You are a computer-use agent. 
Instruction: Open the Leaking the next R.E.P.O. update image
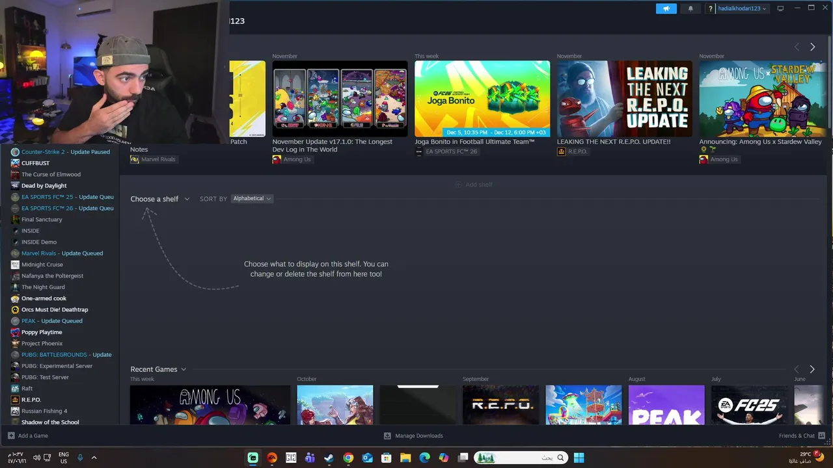[624, 99]
